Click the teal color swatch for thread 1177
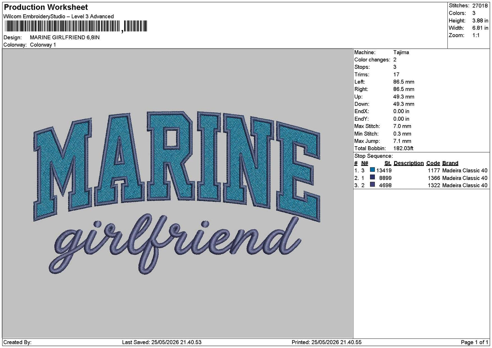Viewport: 492px width, 348px height. pos(372,170)
